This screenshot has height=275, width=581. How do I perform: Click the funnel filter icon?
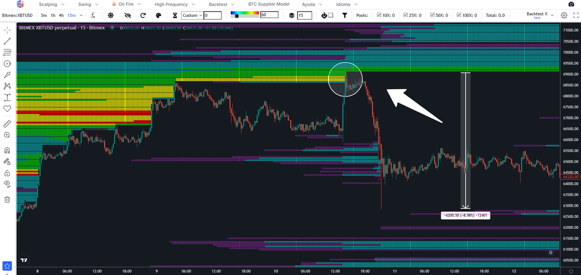tap(345, 16)
